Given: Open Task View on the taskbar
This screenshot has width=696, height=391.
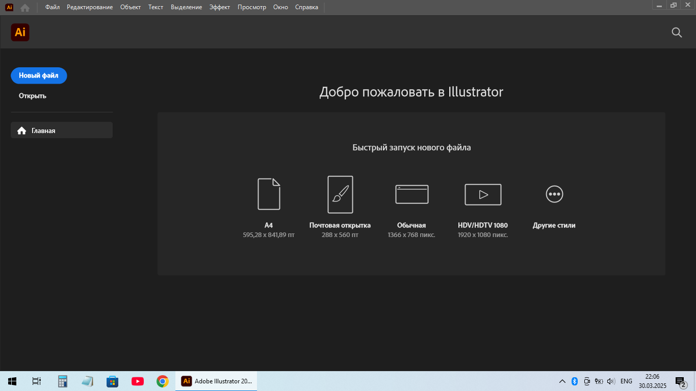Looking at the screenshot, I should [37, 381].
